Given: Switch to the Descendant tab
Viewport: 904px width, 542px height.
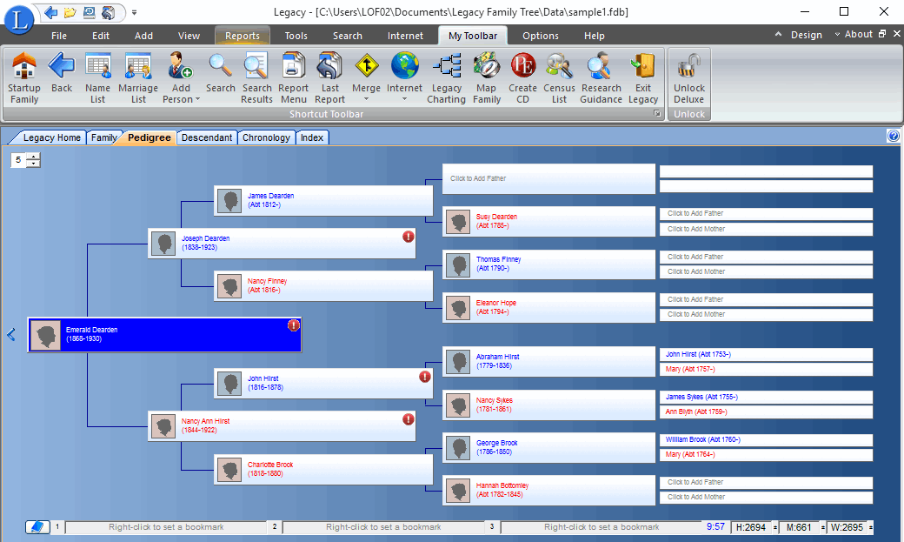Looking at the screenshot, I should [x=207, y=137].
